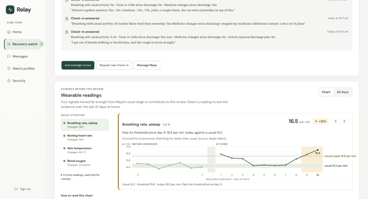Open Home in the sidebar

[x=23, y=32]
